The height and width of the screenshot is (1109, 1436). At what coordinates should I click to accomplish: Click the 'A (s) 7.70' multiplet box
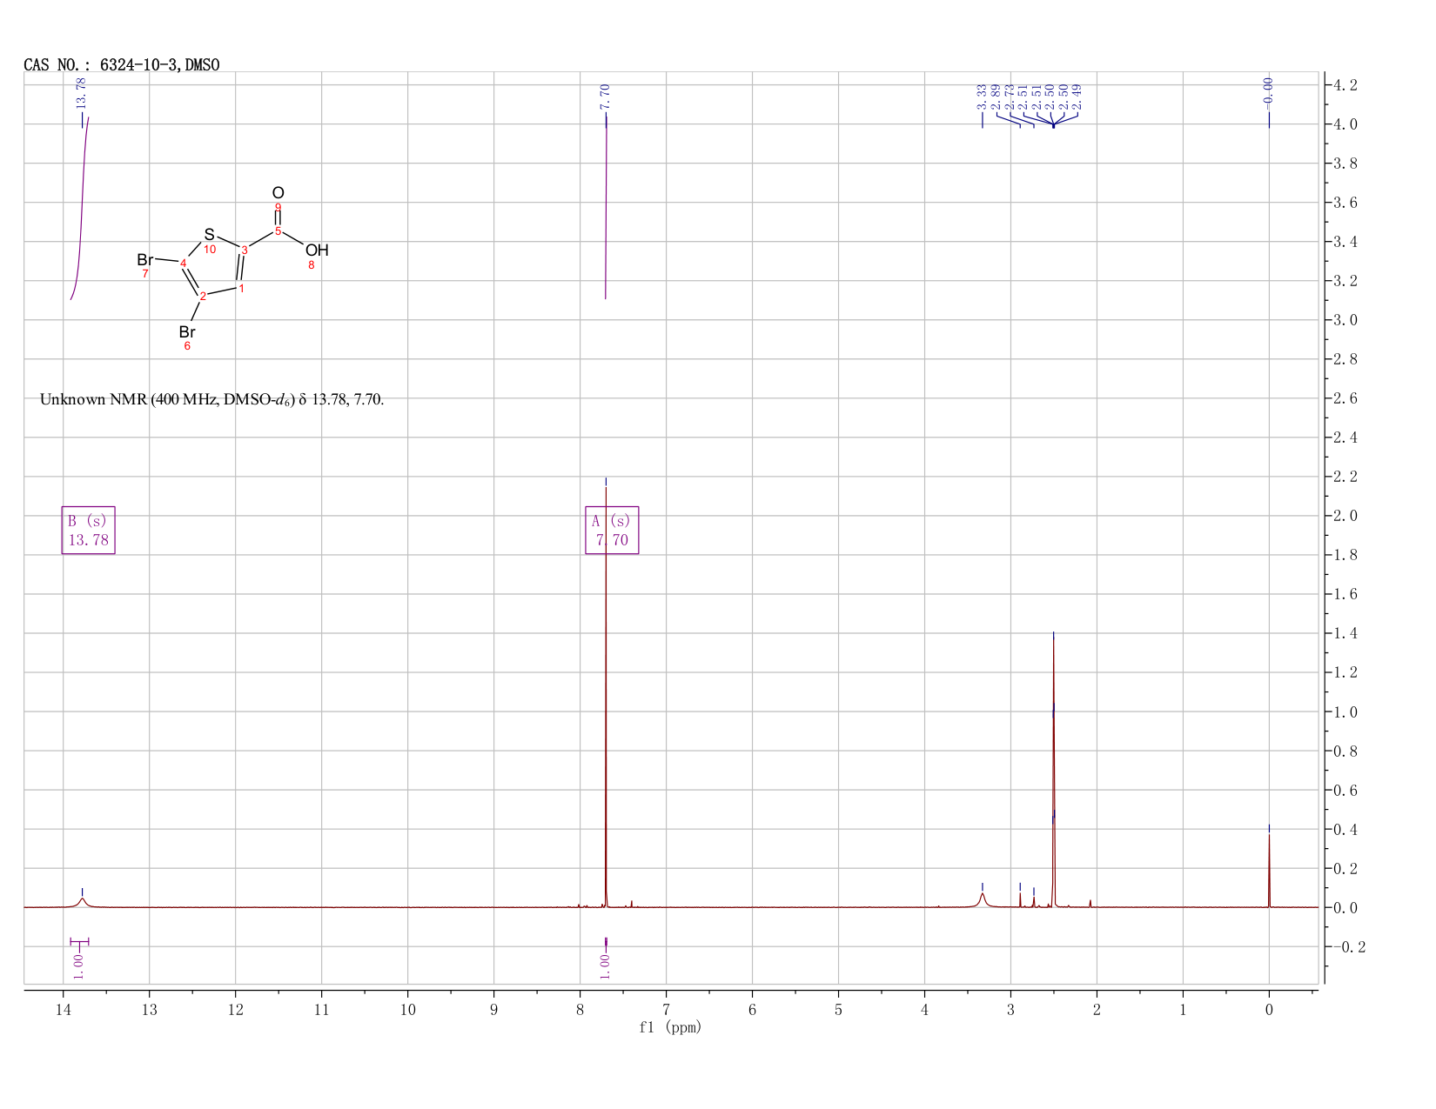(612, 531)
